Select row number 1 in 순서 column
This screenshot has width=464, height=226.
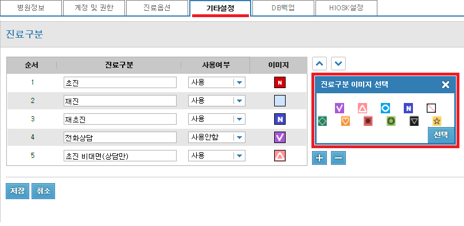point(32,82)
